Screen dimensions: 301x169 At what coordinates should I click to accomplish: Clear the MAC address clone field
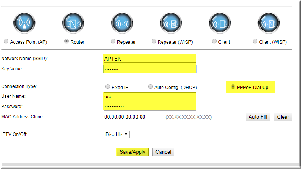(x=283, y=117)
